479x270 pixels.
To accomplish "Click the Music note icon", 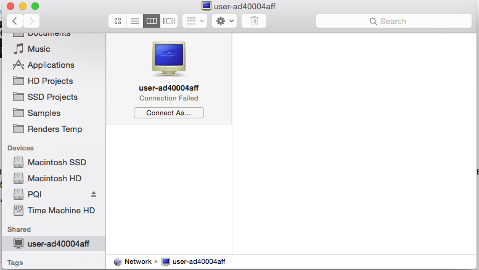I will (18, 49).
